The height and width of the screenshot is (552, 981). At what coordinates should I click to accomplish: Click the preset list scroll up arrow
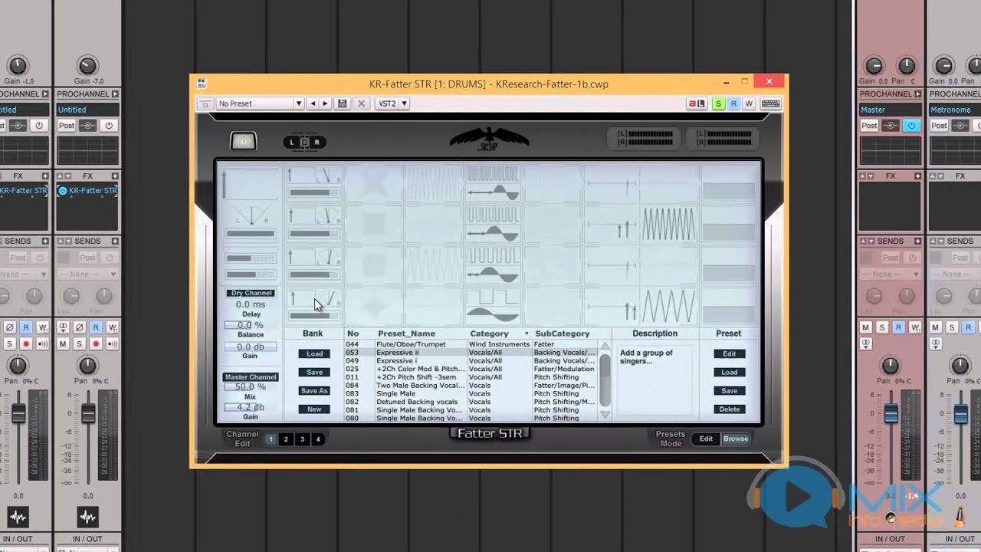click(605, 347)
